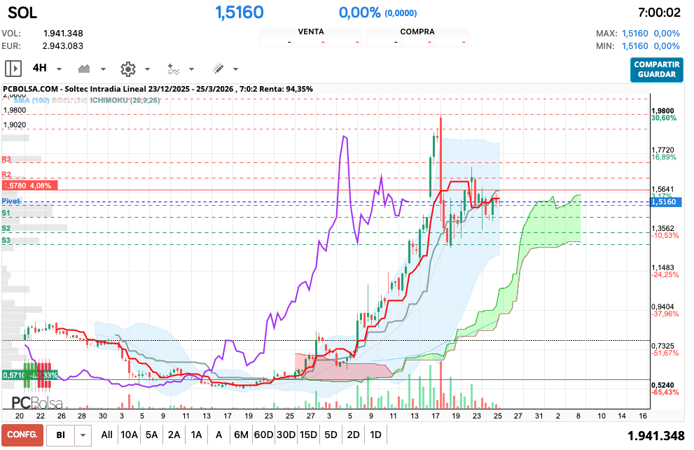Click the COMPRA column header

[417, 32]
